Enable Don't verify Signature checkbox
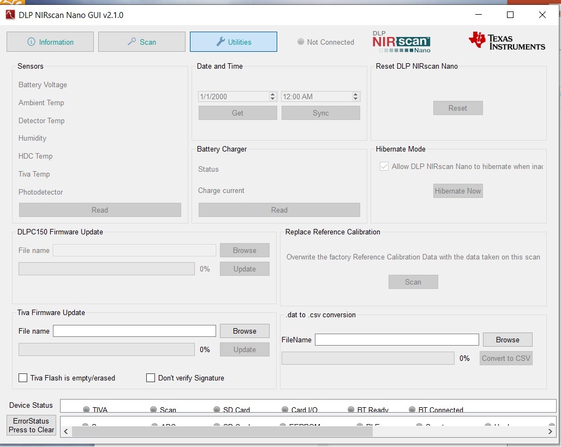Image resolution: width=561 pixels, height=447 pixels. tap(151, 378)
